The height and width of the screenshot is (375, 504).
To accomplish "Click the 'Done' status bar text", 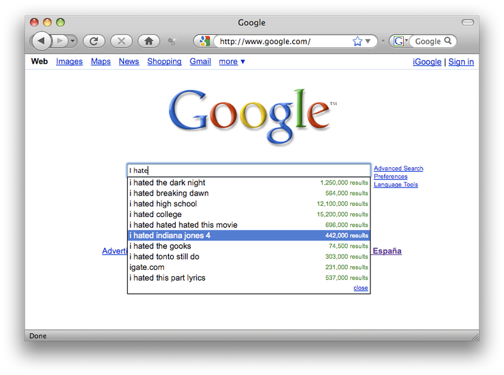I will (x=38, y=336).
